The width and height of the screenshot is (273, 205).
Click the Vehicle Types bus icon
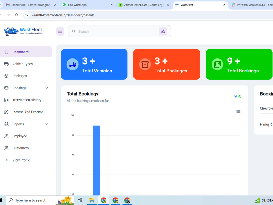(x=7, y=64)
